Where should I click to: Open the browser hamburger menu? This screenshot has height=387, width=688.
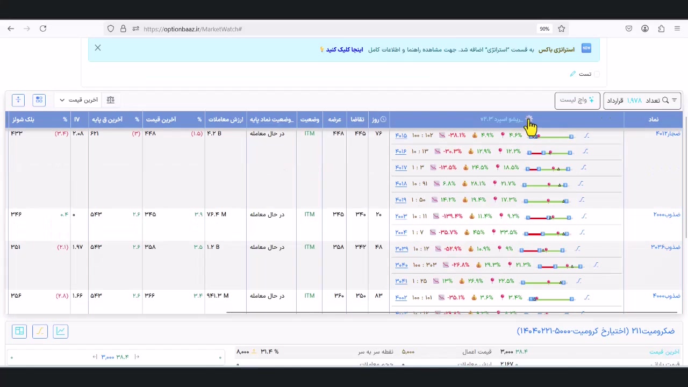[677, 29]
